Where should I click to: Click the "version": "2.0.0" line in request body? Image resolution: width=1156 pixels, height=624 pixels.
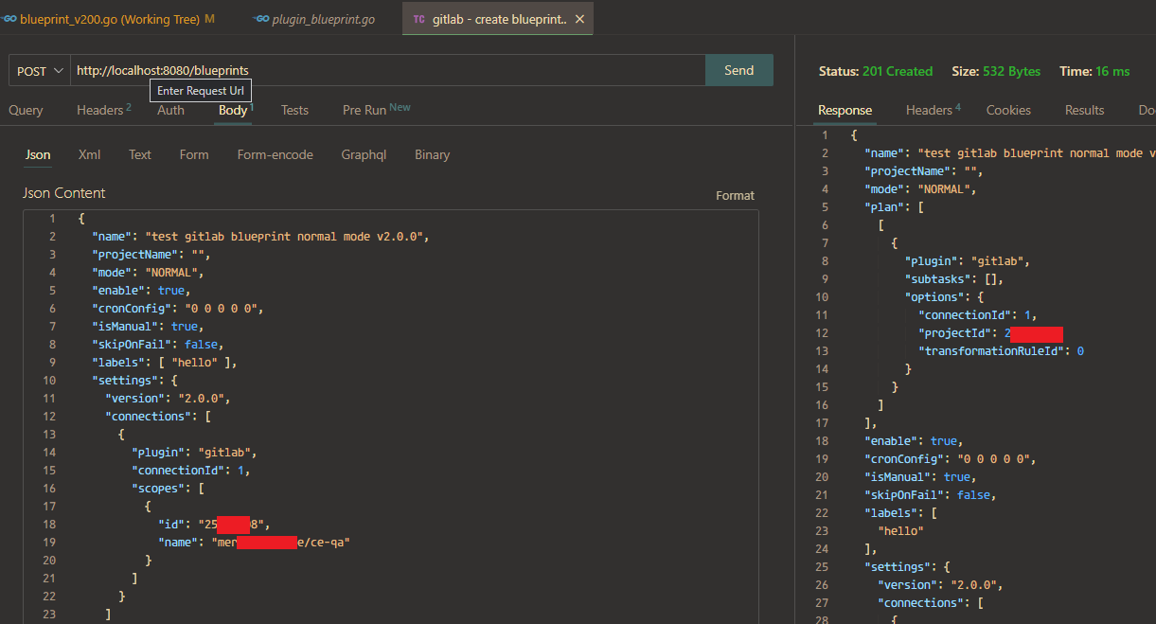point(168,398)
